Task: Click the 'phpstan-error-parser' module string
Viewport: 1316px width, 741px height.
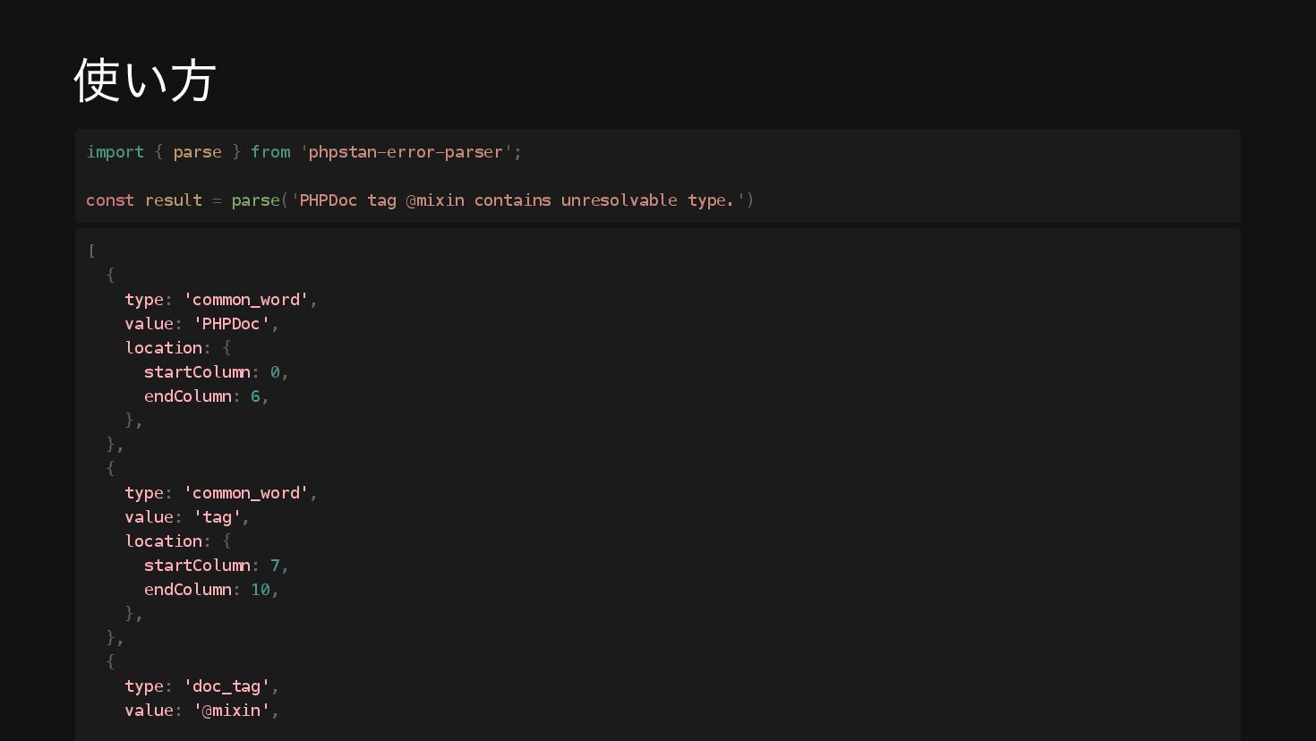Action: [406, 152]
